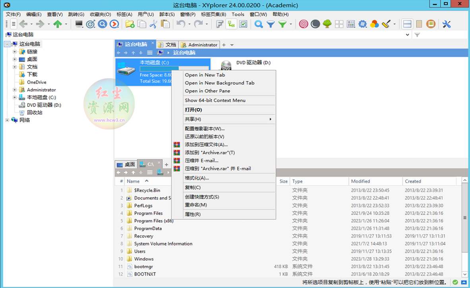The image size is (470, 288).
Task: Sort by the Modified column header
Action: click(375, 181)
